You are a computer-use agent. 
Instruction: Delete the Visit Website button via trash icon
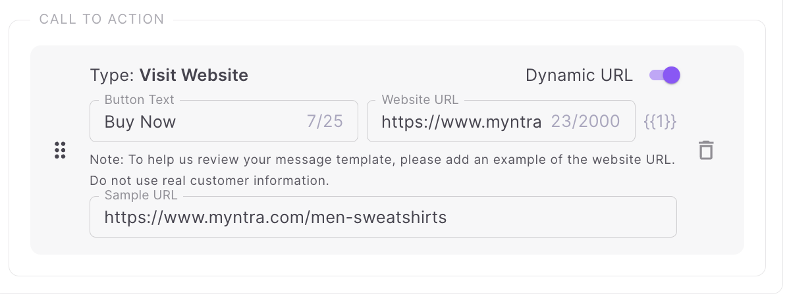tap(706, 150)
